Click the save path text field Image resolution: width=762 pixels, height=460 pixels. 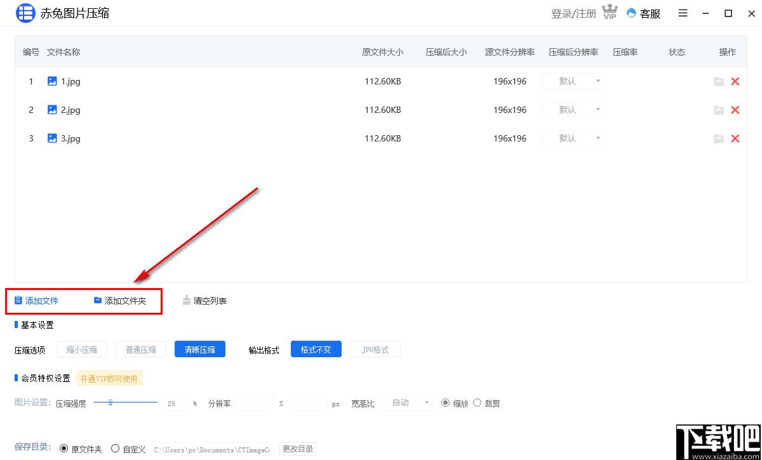point(212,449)
